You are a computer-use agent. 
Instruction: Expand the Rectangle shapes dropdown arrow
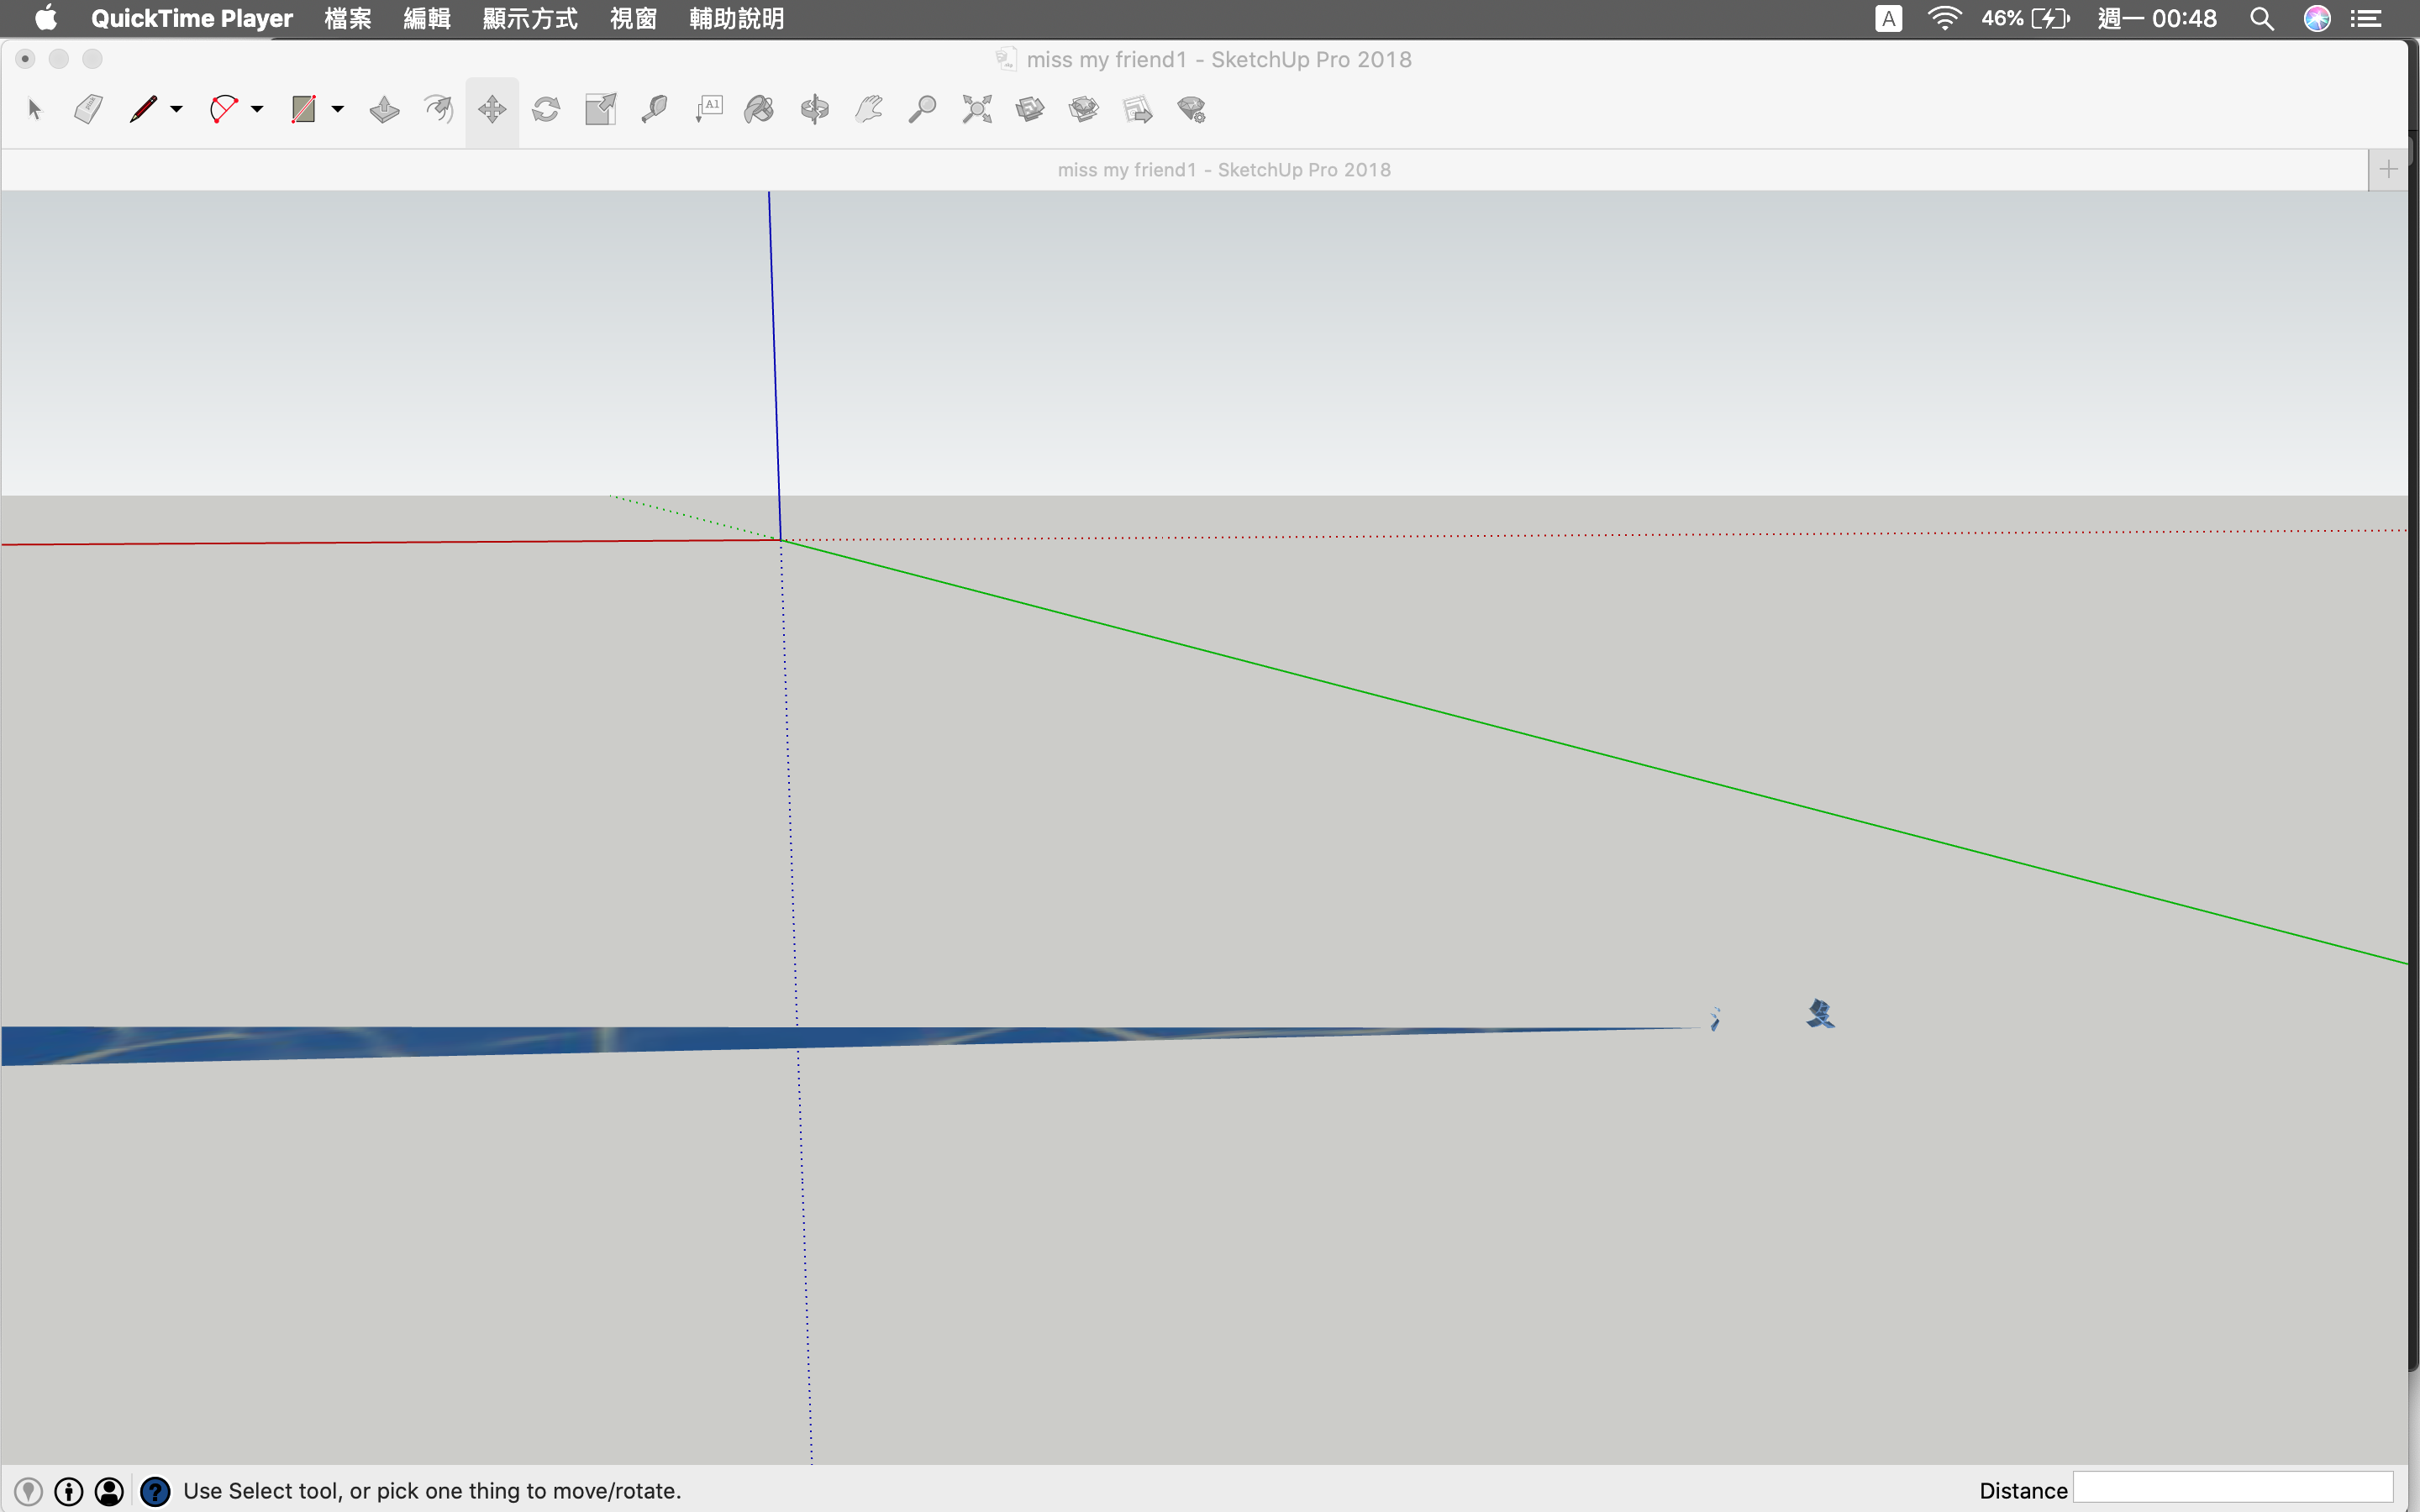[338, 109]
